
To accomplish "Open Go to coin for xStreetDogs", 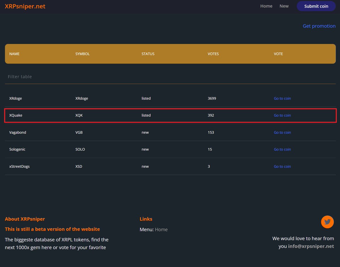I will point(282,167).
